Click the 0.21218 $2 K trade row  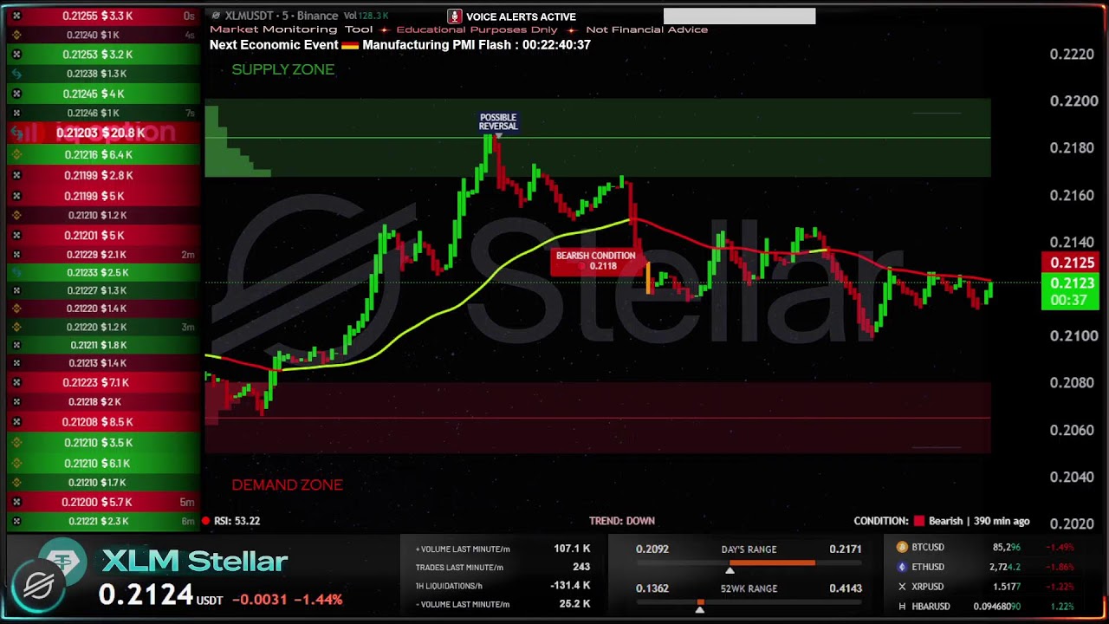(x=103, y=402)
